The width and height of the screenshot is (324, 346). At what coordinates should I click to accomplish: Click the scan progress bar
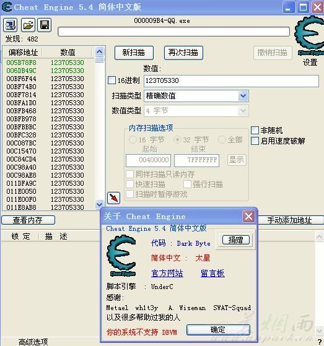tap(173, 32)
